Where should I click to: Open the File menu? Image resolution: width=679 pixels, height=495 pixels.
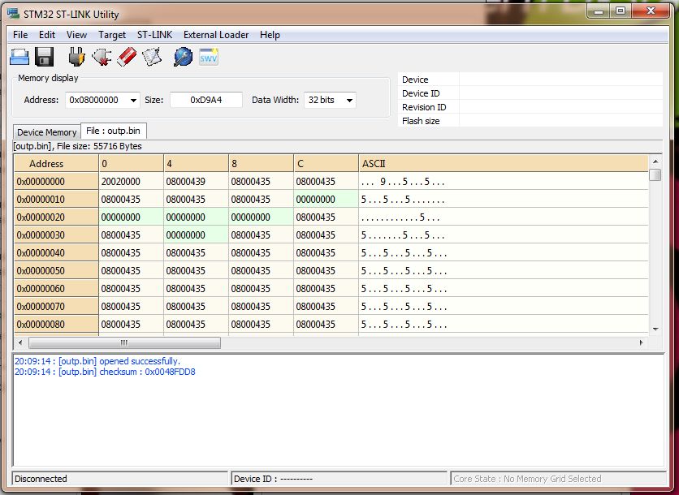pos(20,35)
